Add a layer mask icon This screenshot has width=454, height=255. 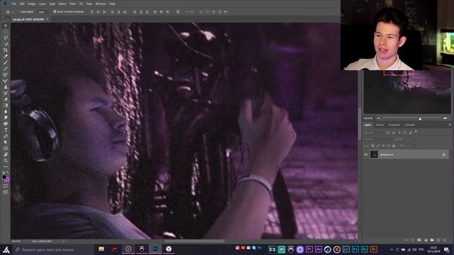(x=419, y=240)
